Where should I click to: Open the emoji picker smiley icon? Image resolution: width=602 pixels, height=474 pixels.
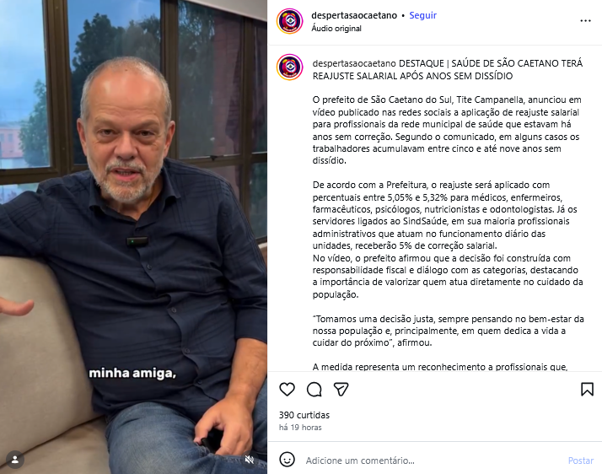point(287,460)
